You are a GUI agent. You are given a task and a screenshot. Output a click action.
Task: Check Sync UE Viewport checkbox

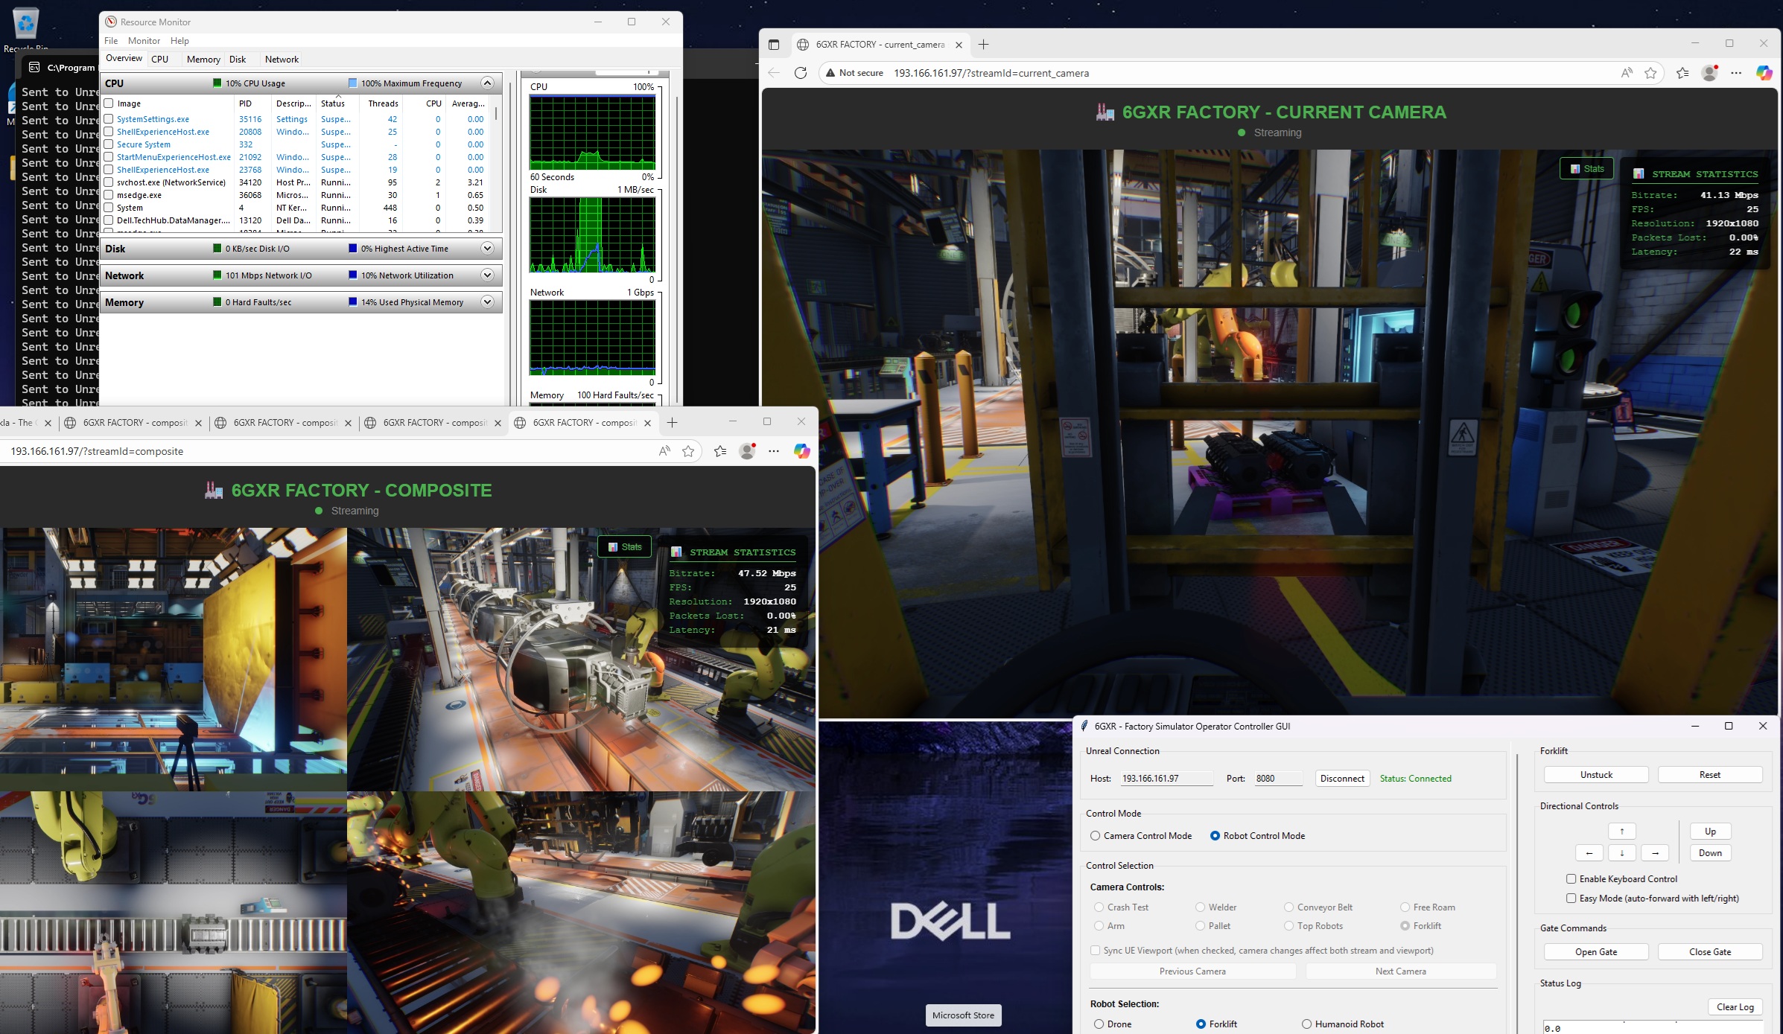coord(1095,951)
